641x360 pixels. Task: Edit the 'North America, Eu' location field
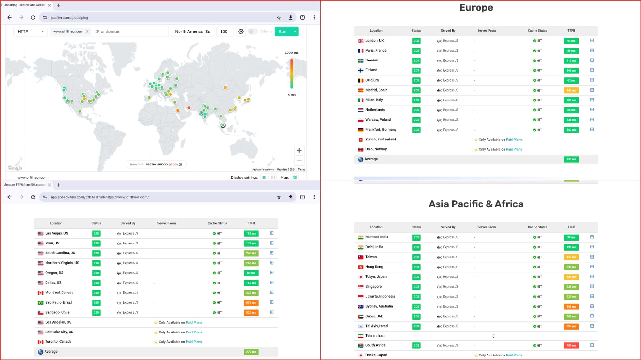click(x=193, y=31)
